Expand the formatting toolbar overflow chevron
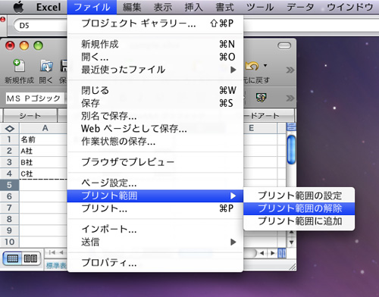Screen dimensions: 379x297 (x=290, y=98)
